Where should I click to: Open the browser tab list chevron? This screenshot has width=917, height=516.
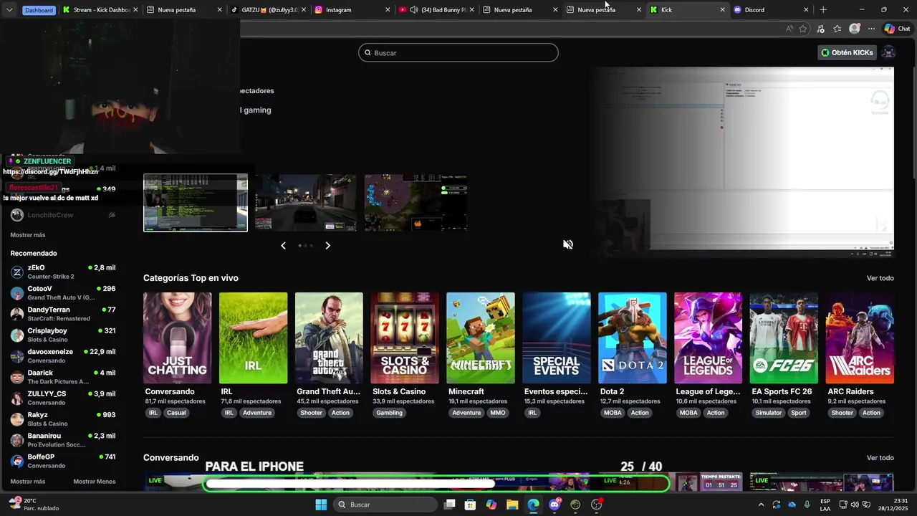pyautogui.click(x=9, y=10)
